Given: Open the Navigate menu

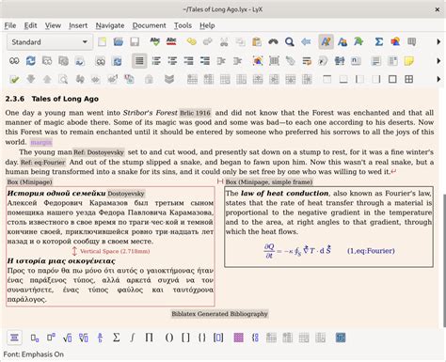Looking at the screenshot, I should point(110,25).
